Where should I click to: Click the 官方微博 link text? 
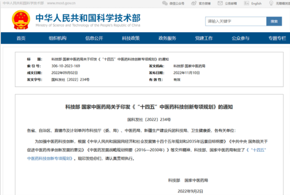click(205, 3)
